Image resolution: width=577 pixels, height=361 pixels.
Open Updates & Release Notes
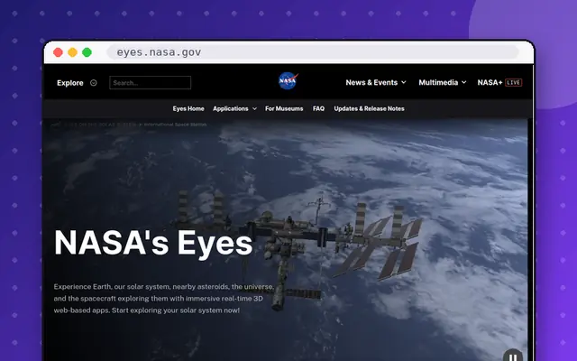(369, 108)
